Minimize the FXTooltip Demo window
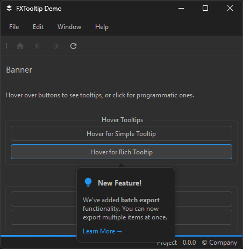The image size is (243, 249). tap(181, 8)
